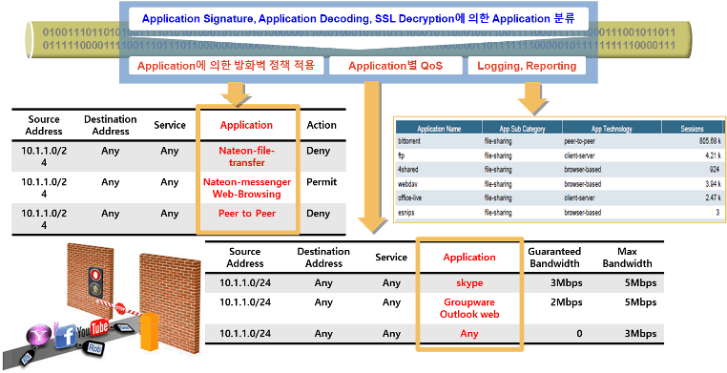
Task: Click the 'Guaranteed Bandwidth' column header
Action: [x=554, y=258]
